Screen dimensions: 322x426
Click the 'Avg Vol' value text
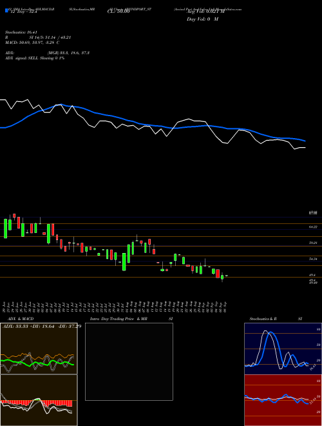(x=205, y=12)
